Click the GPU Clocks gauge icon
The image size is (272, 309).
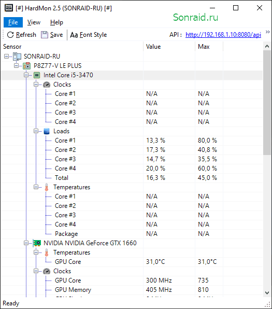[x=47, y=271]
